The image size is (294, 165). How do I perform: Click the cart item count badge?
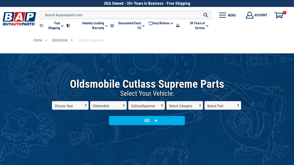pyautogui.click(x=284, y=12)
